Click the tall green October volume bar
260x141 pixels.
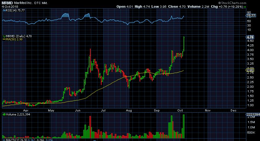pos(184,127)
